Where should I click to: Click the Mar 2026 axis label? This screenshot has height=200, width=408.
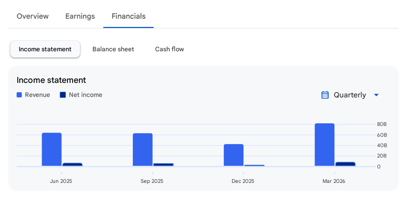click(334, 181)
